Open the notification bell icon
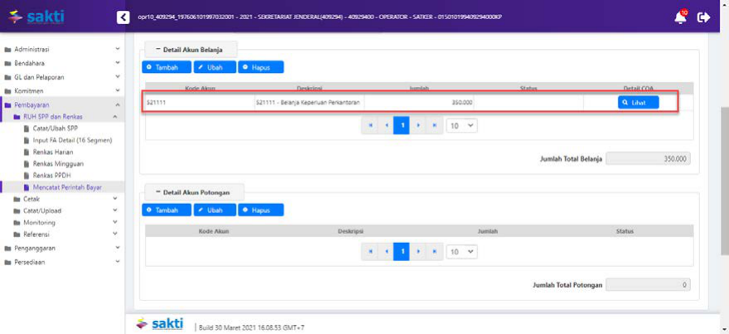 [680, 17]
